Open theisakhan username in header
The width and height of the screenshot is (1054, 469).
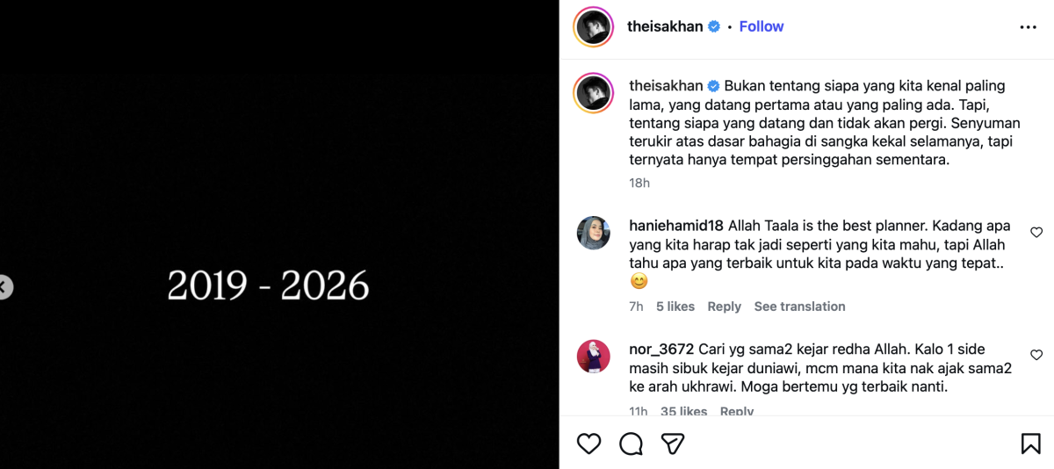click(x=665, y=26)
